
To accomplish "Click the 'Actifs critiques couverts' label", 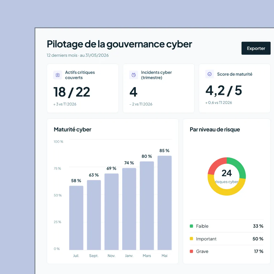I will (x=80, y=75).
